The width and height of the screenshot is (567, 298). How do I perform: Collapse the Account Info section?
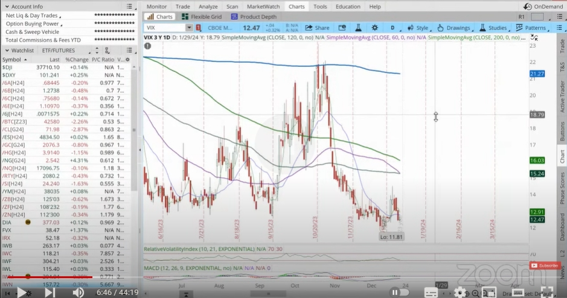[x=7, y=7]
